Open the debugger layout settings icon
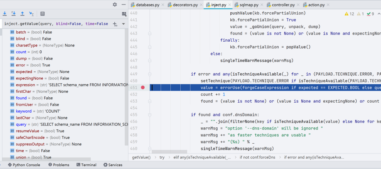 (x=124, y=14)
